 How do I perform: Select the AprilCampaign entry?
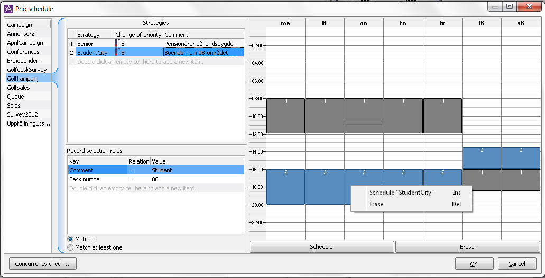tap(25, 43)
